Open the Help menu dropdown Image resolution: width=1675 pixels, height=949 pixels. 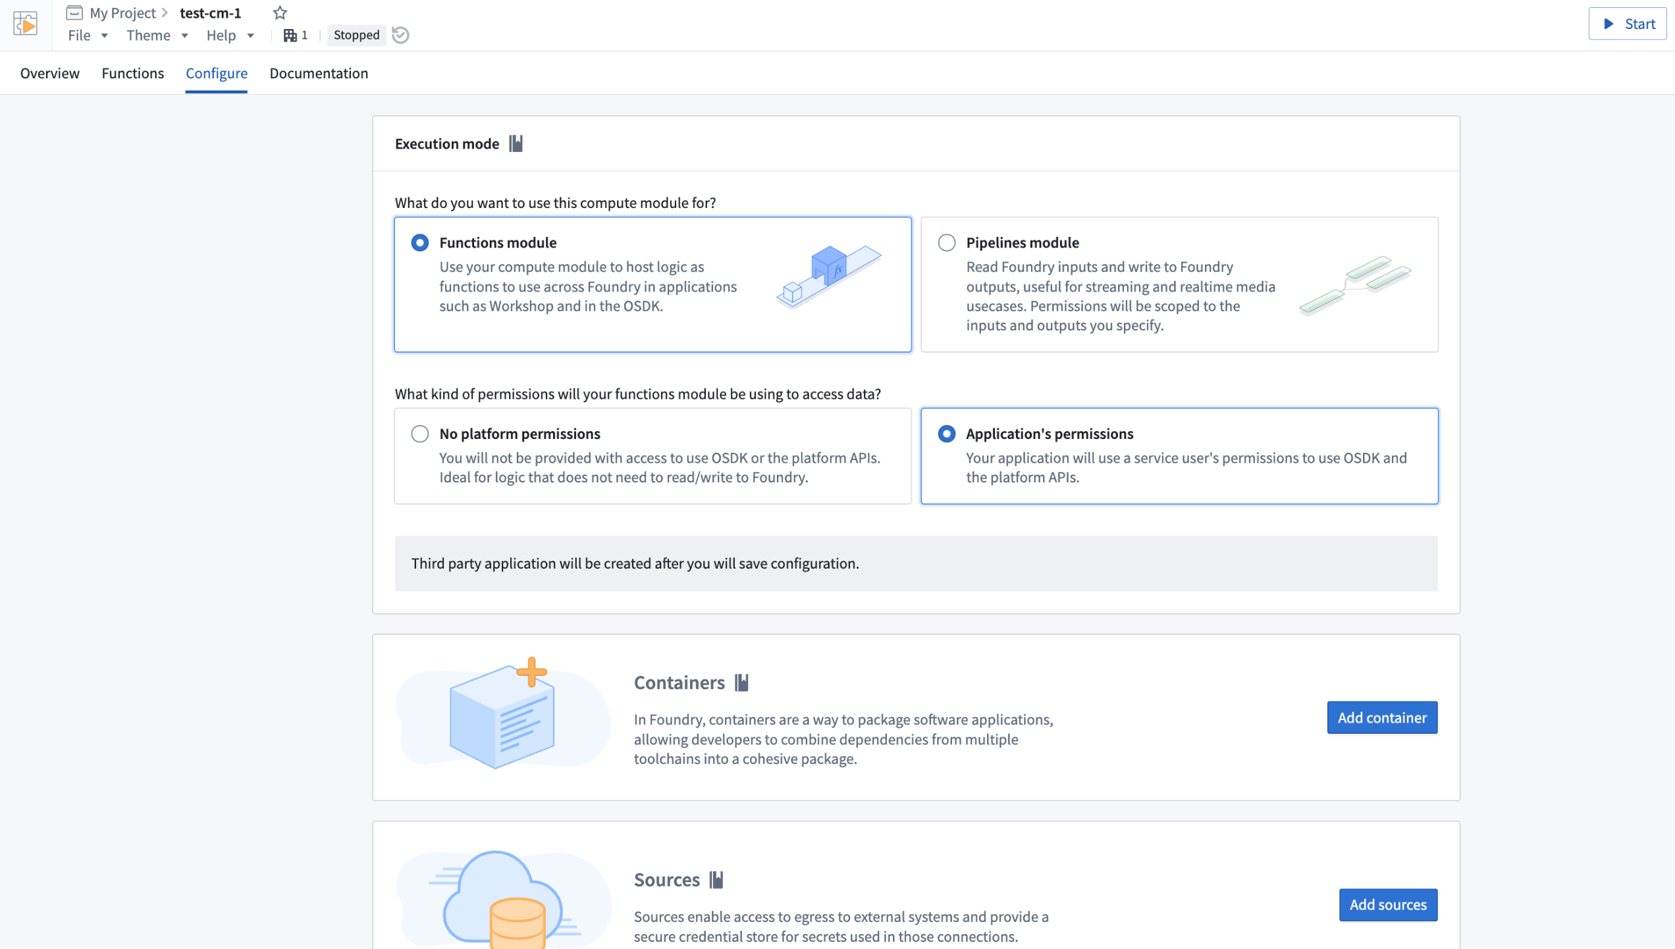(x=230, y=35)
